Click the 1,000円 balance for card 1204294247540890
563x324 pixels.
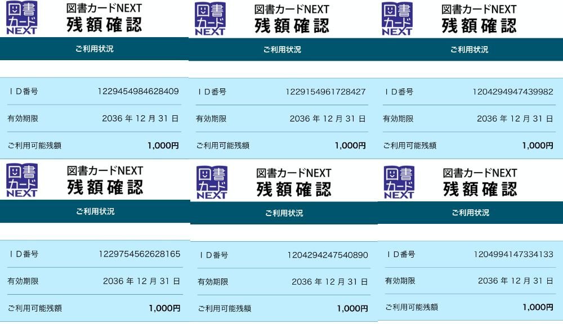[x=352, y=309]
